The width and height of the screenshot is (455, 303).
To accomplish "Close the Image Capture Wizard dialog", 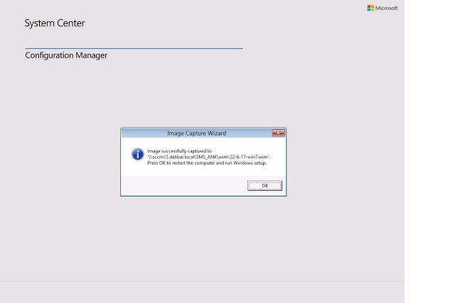I will coord(278,133).
